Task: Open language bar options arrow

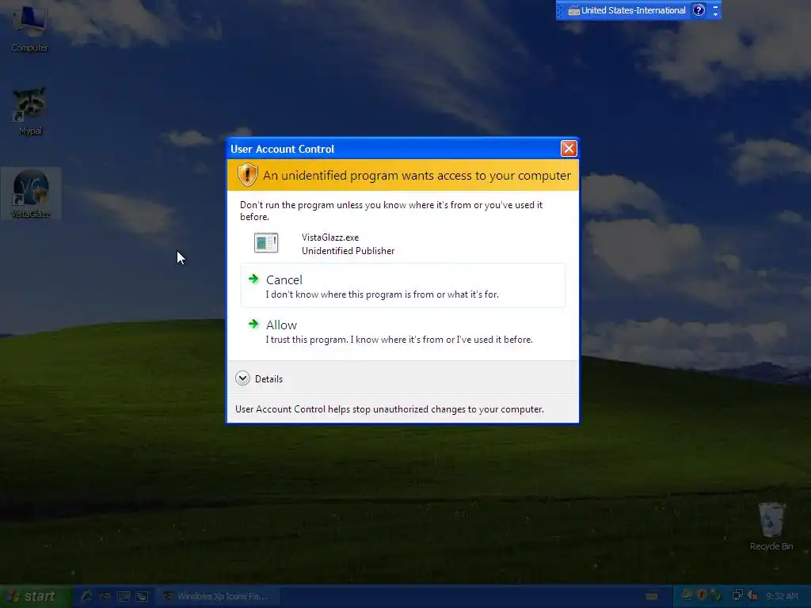Action: (x=715, y=14)
